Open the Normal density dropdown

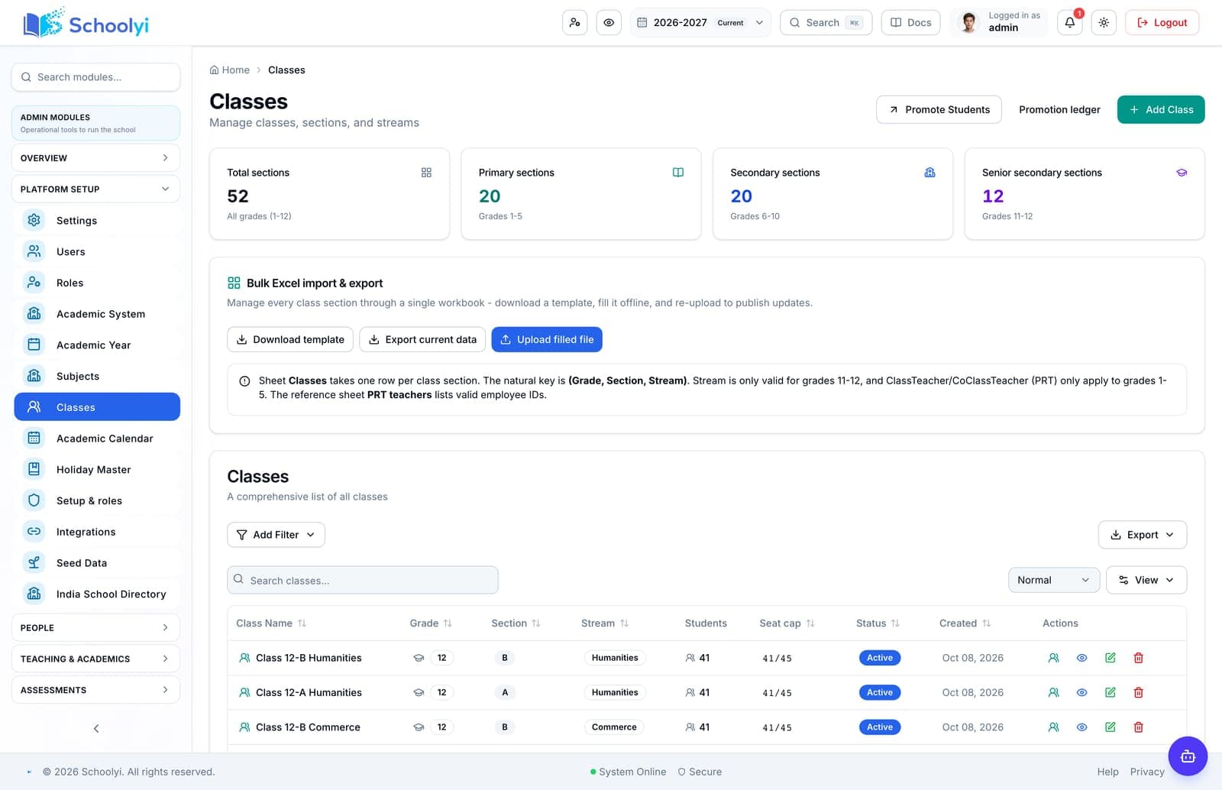click(1054, 580)
